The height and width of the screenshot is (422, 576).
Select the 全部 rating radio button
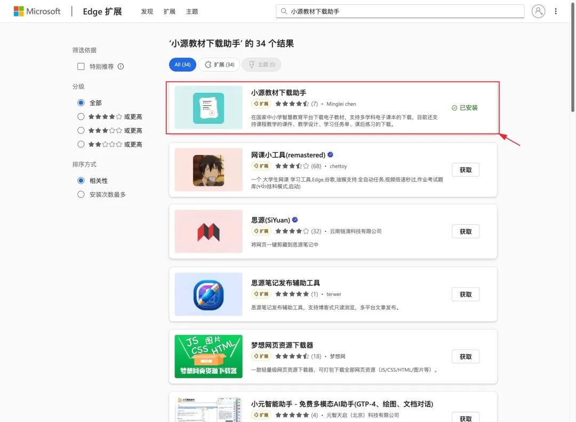[x=81, y=103]
